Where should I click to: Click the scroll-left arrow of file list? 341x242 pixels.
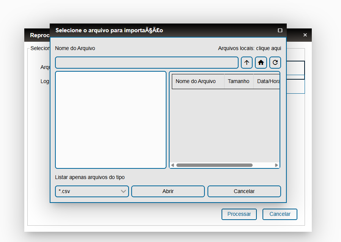pyautogui.click(x=173, y=165)
